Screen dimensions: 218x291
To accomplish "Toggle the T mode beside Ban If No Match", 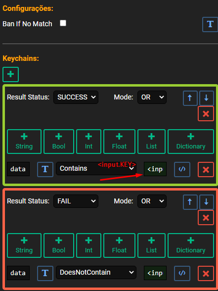I will [210, 24].
